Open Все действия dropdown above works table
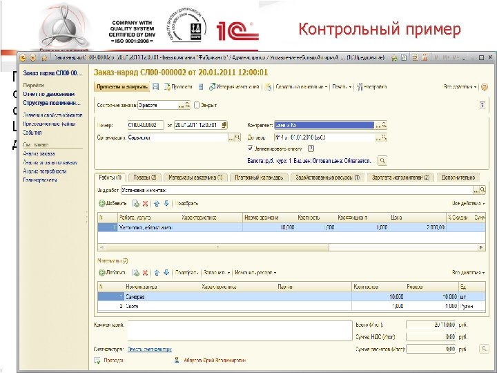This screenshot has width=497, height=373. (469, 204)
